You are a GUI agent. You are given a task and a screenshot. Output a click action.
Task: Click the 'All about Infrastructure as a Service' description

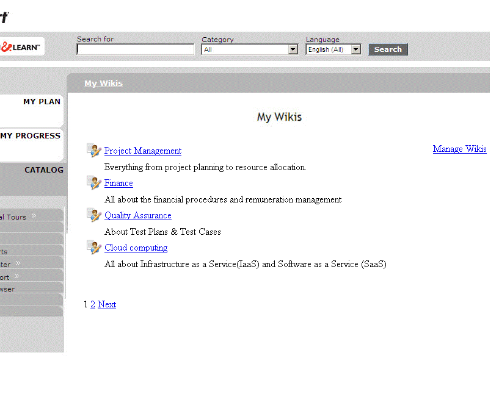[246, 264]
